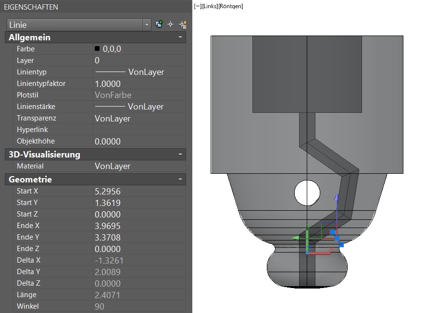Click the black Farbe color swatch
The width and height of the screenshot is (426, 313).
point(97,49)
